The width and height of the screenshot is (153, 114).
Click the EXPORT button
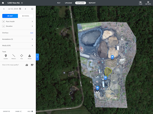tap(6, 111)
